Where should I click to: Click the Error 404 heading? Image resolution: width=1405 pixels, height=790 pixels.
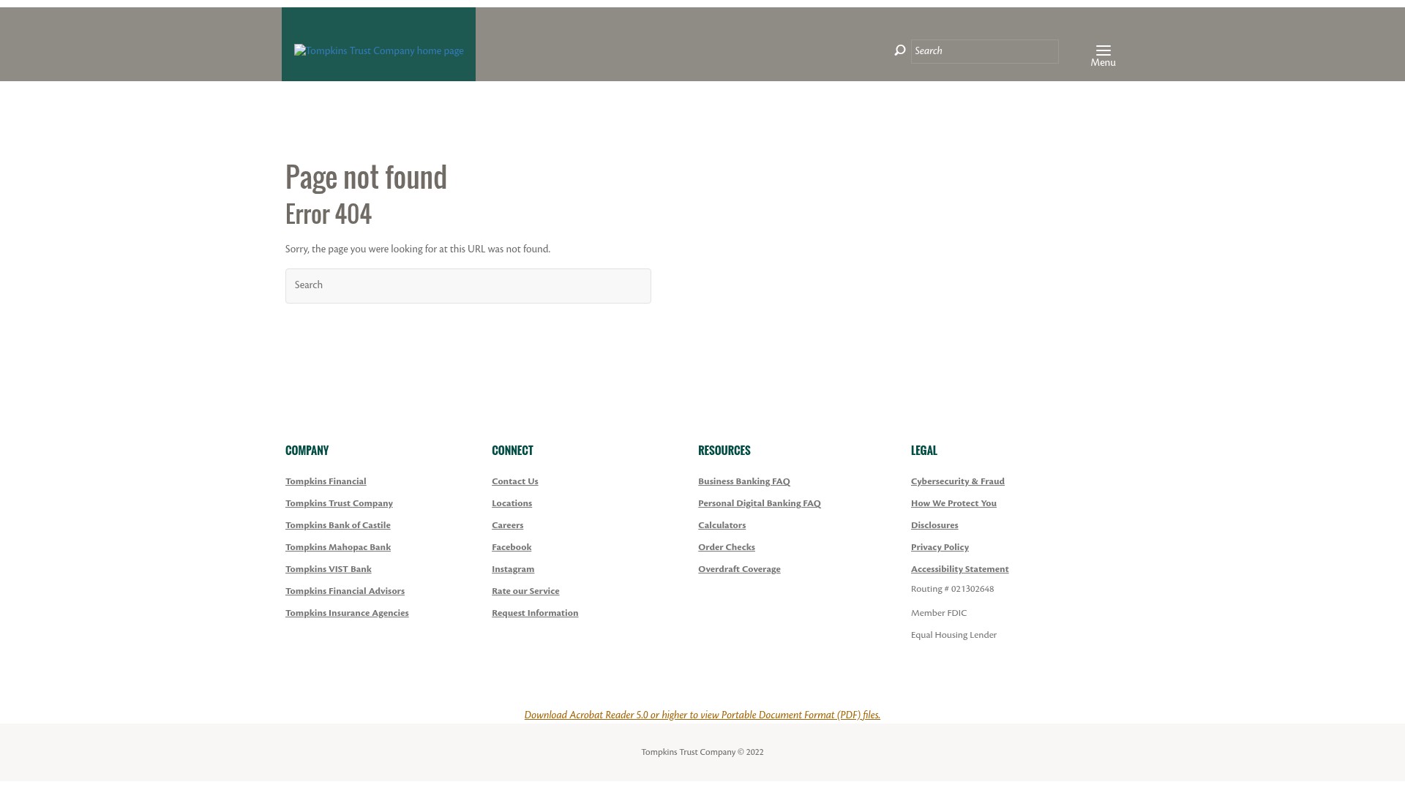pyautogui.click(x=329, y=214)
